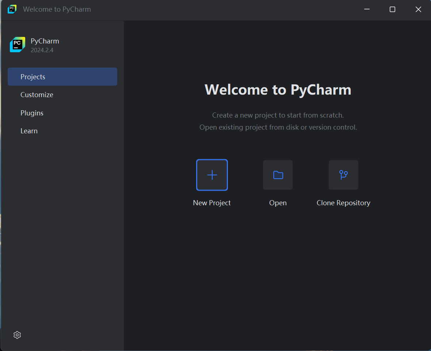Go to the Learn tab
This screenshot has width=431, height=351.
point(62,131)
